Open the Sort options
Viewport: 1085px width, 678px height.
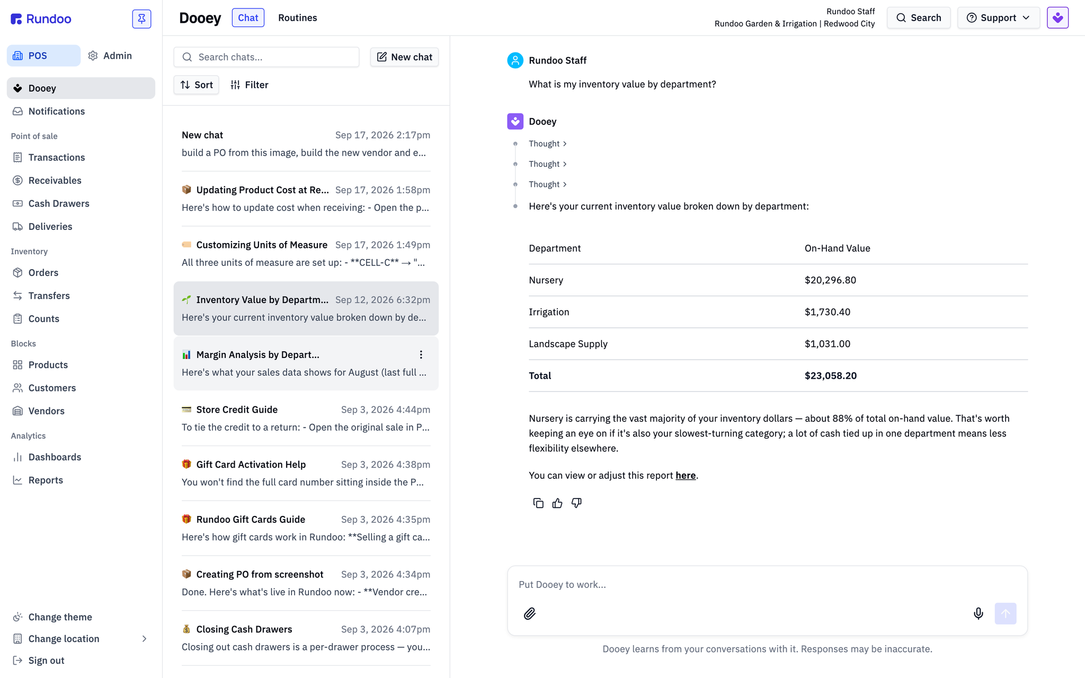[x=196, y=85]
